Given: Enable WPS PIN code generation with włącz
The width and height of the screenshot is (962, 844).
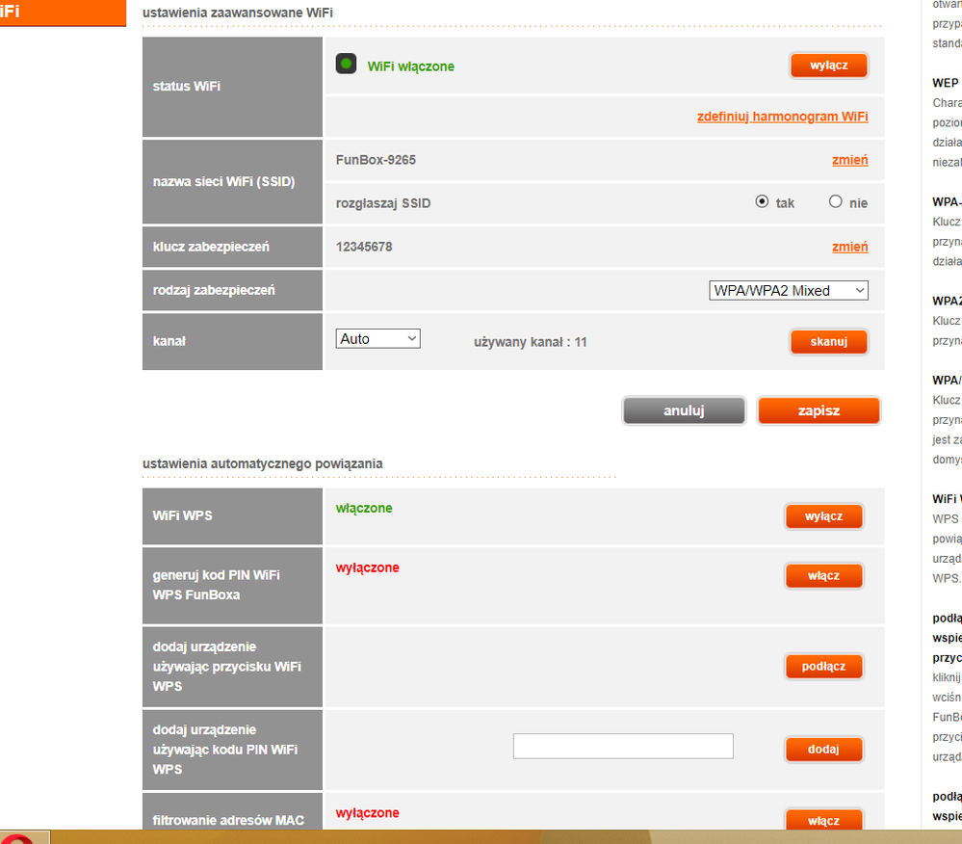Looking at the screenshot, I should (x=824, y=576).
